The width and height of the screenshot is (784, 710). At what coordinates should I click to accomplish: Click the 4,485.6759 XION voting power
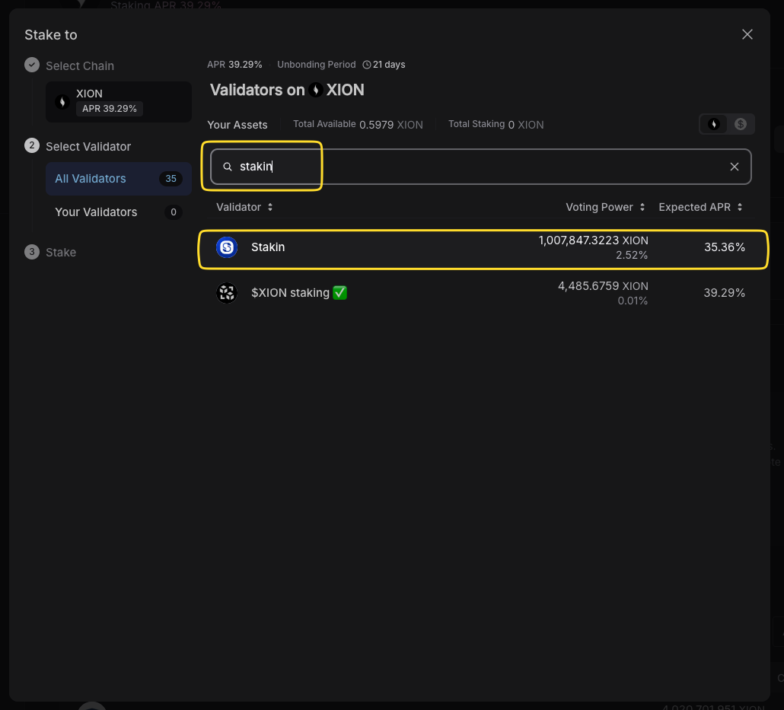603,286
